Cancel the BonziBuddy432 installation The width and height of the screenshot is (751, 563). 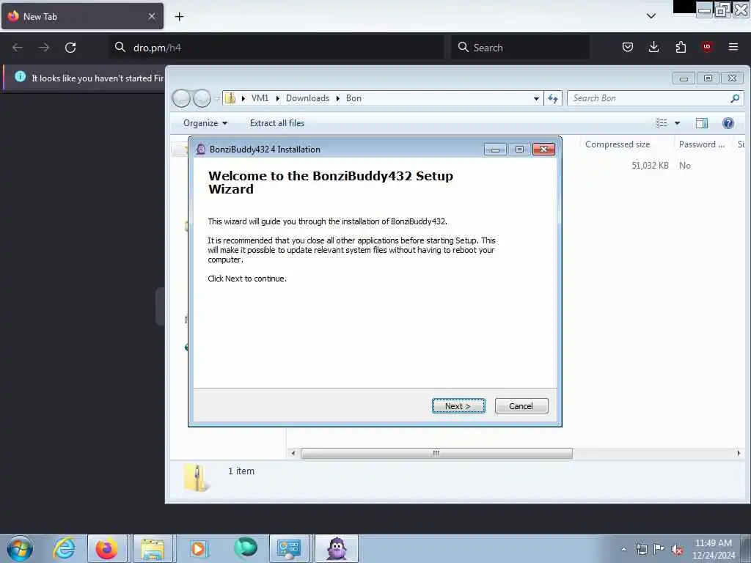(521, 406)
